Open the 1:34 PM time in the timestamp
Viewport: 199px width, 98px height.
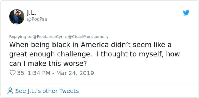click(39, 73)
